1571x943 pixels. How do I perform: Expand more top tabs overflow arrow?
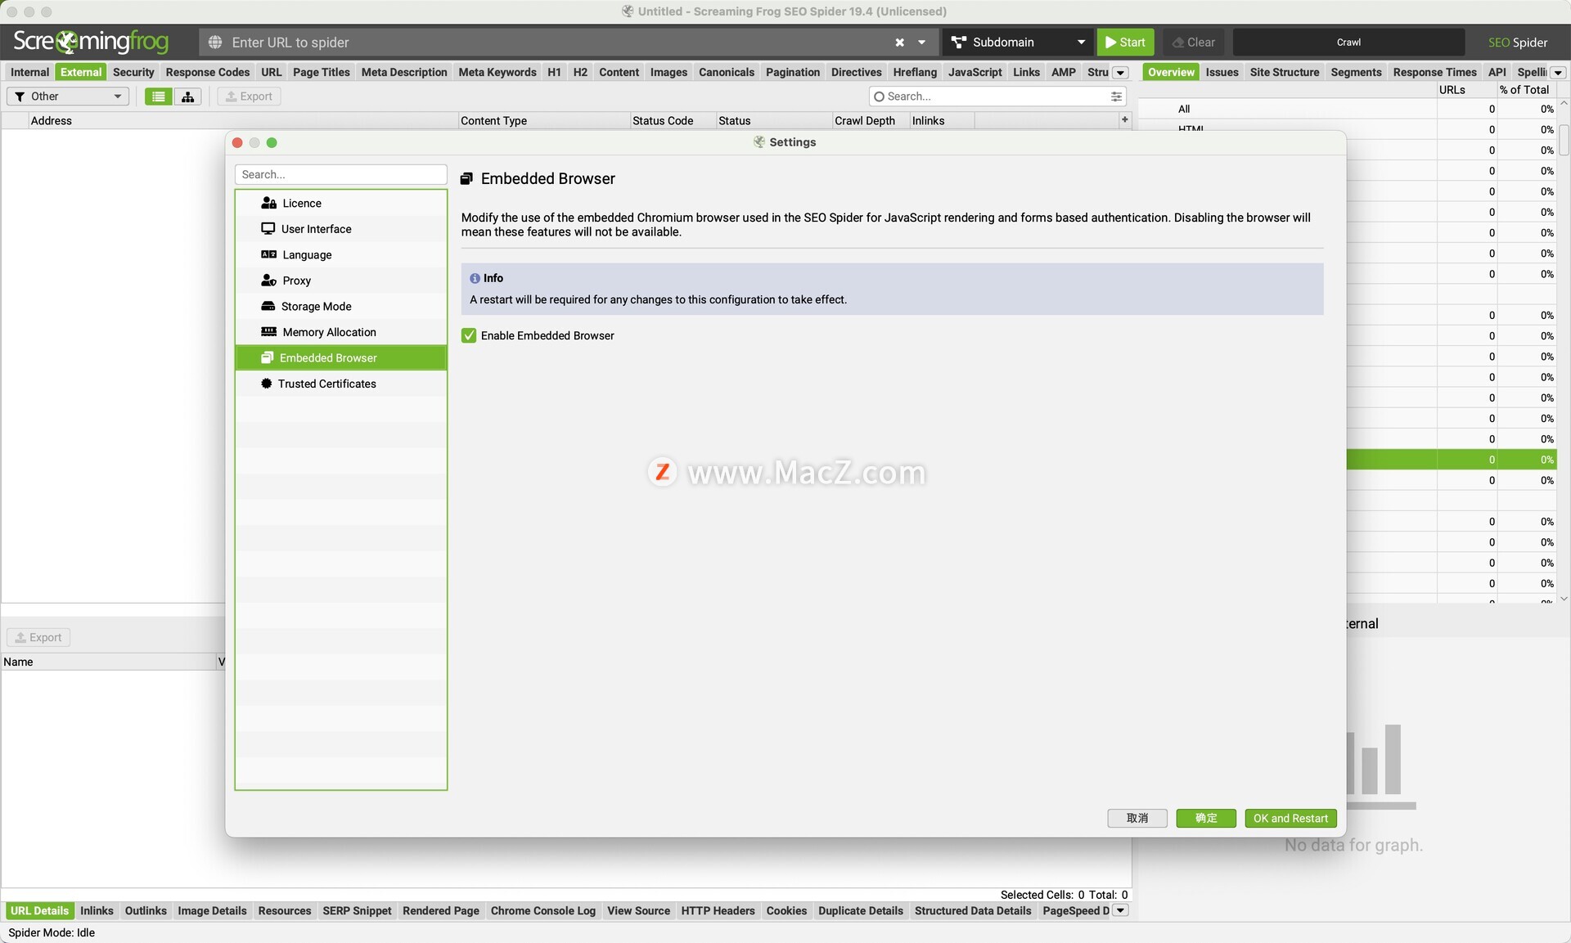pyautogui.click(x=1120, y=73)
